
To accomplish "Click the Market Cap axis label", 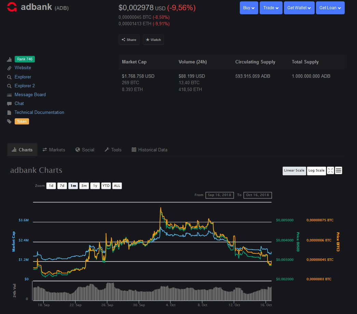I will [x=14, y=241].
